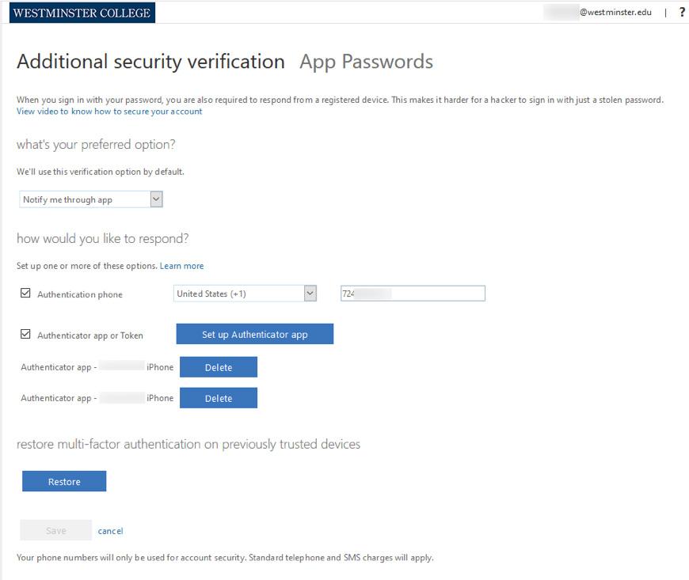The width and height of the screenshot is (689, 580).
Task: Click the grayed-out Save button
Action: (55, 530)
